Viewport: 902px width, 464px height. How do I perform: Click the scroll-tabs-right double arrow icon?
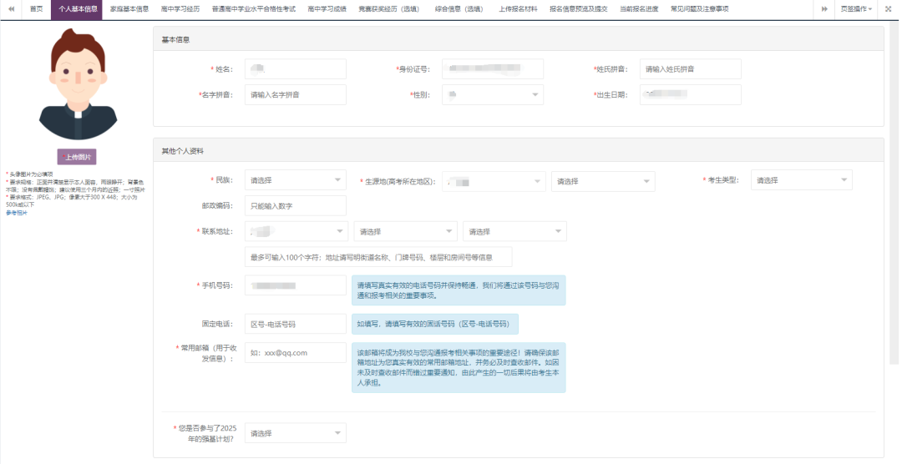[824, 9]
